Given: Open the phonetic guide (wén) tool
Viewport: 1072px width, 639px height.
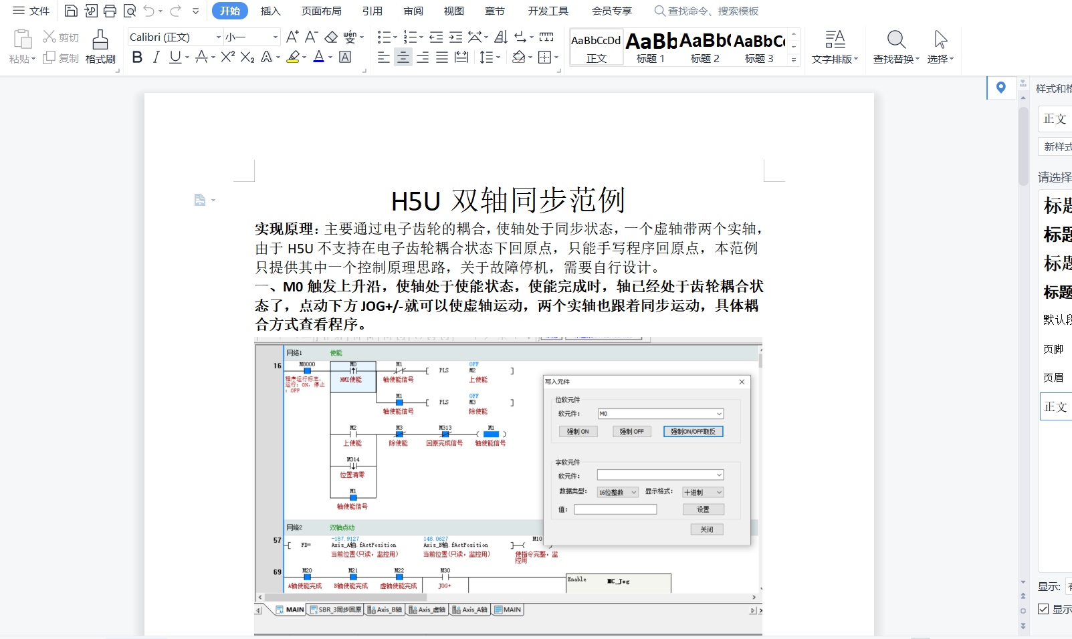Looking at the screenshot, I should click(x=350, y=37).
